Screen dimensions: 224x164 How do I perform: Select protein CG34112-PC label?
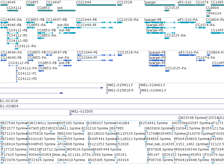[x=26, y=74]
